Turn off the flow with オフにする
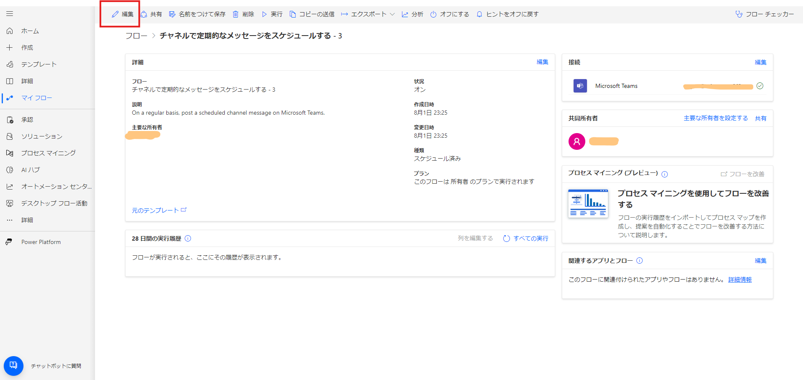Viewport: 803px width, 380px height. pyautogui.click(x=450, y=14)
